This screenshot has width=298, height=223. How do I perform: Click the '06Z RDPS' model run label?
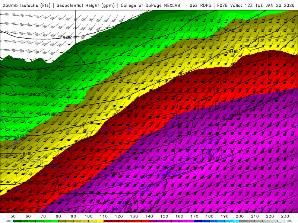[200, 5]
